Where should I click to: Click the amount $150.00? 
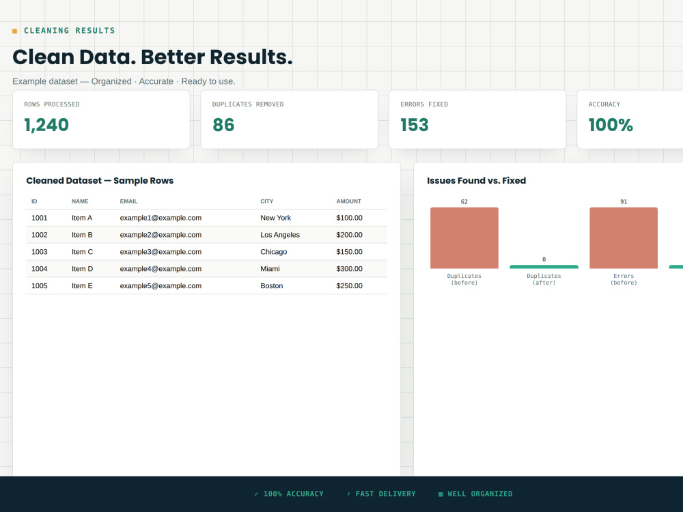tap(349, 252)
